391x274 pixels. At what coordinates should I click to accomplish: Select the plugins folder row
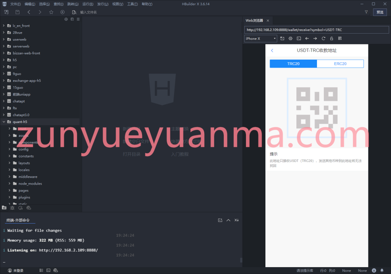pyautogui.click(x=40, y=197)
